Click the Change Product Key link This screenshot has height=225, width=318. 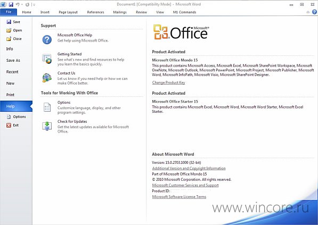(x=168, y=82)
